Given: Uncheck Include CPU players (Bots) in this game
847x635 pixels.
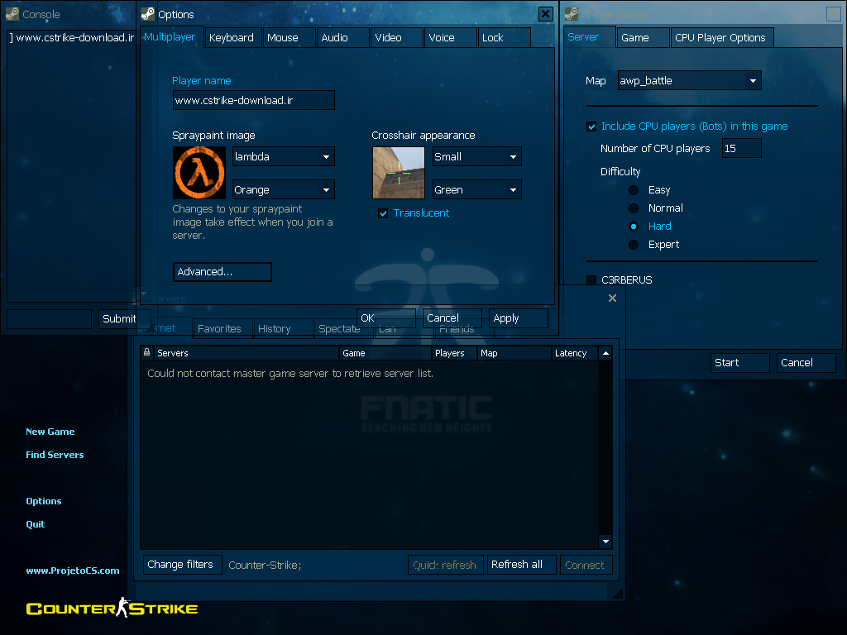Looking at the screenshot, I should point(591,127).
